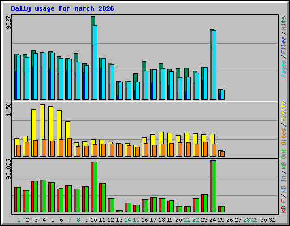Click the 'kB F' legend label
This screenshot has height=226, width=290.
click(x=284, y=206)
